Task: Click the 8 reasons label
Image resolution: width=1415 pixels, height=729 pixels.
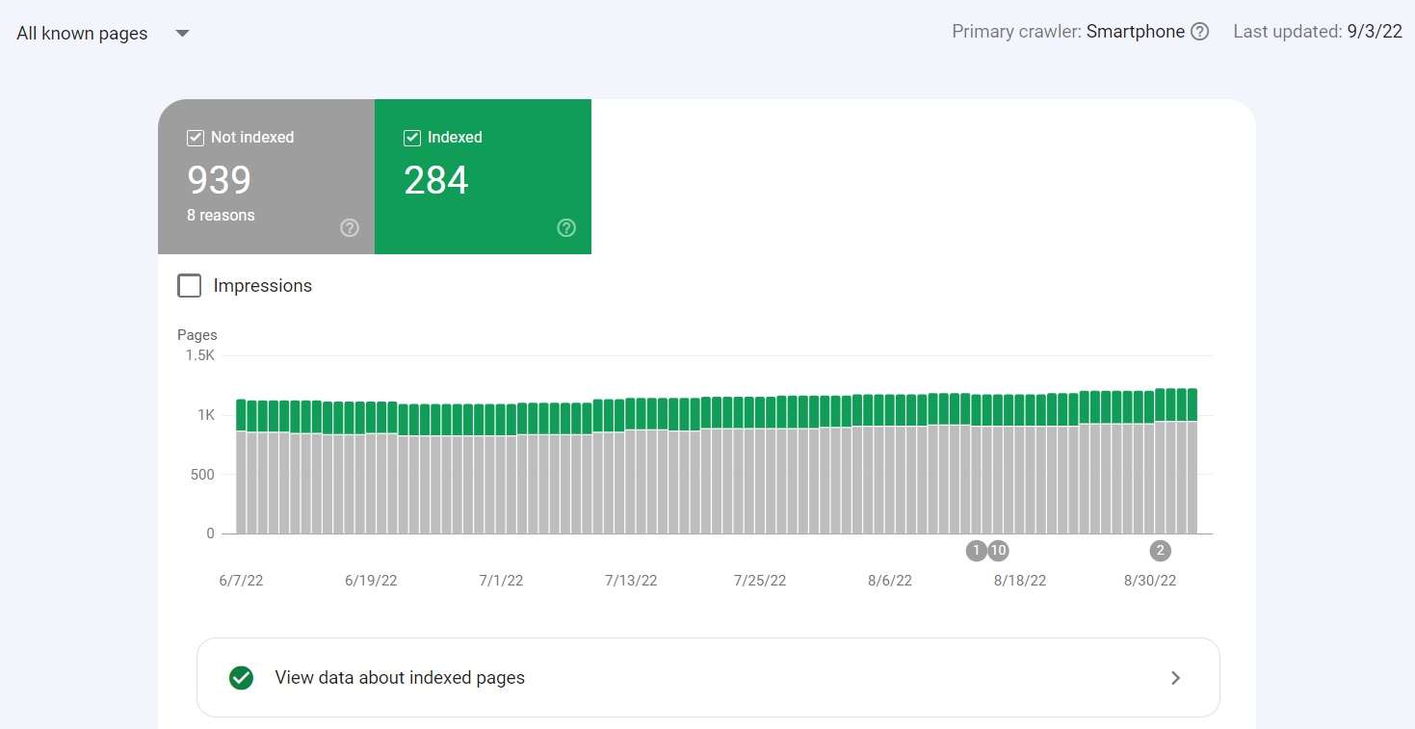Action: pyautogui.click(x=221, y=215)
